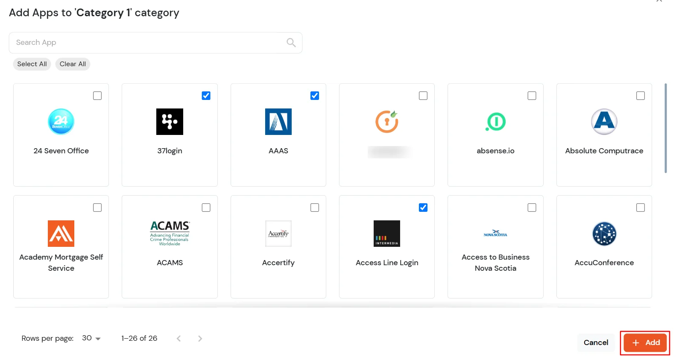Click the 'AccuConference' label text
The height and width of the screenshot is (357, 676).
tap(604, 263)
